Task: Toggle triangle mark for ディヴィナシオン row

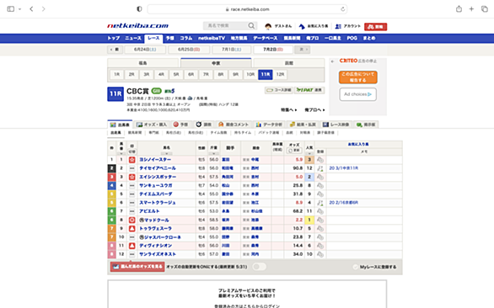Action: click(x=132, y=246)
